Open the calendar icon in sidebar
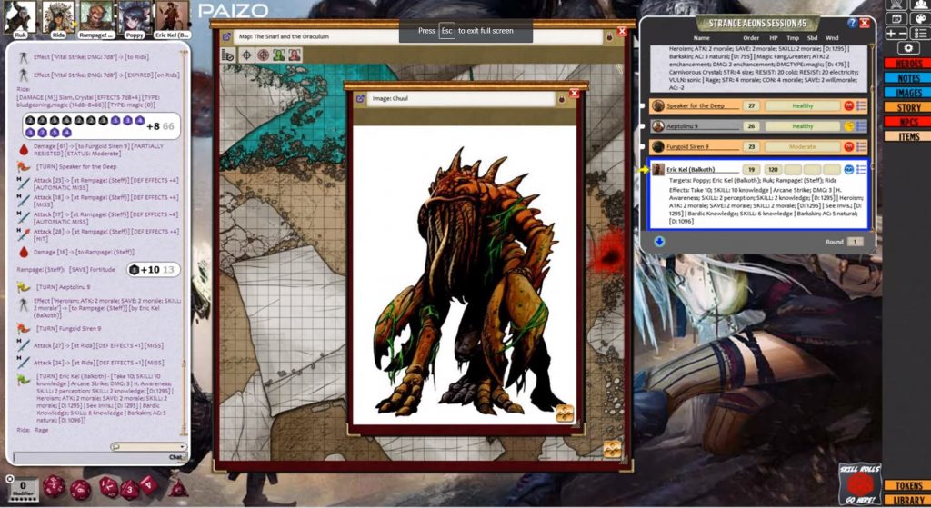 (x=897, y=19)
